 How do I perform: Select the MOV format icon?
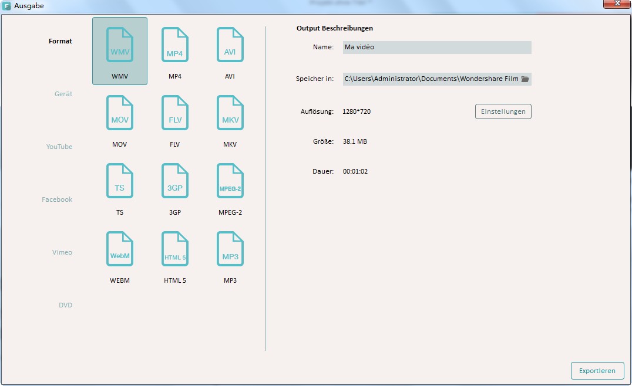(x=120, y=113)
